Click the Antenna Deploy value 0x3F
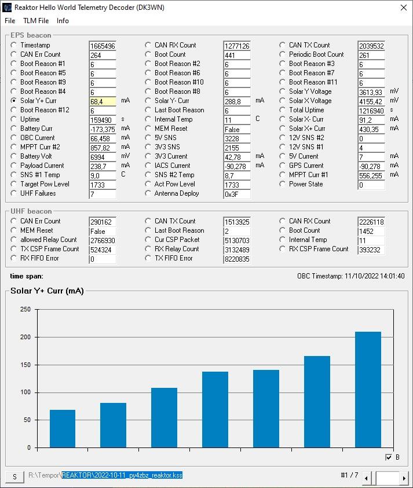This screenshot has width=413, height=488. coord(237,194)
